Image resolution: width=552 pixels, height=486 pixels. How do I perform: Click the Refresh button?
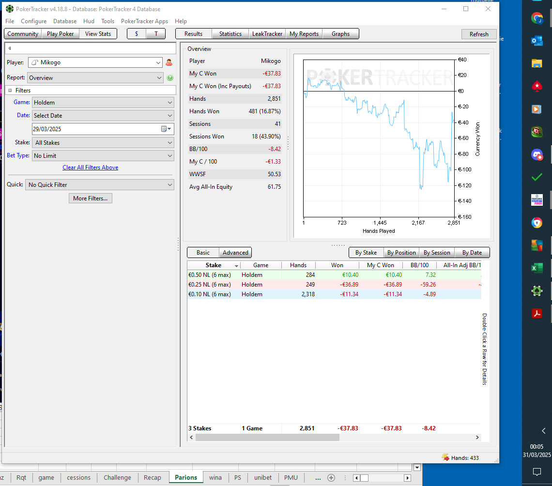[479, 34]
